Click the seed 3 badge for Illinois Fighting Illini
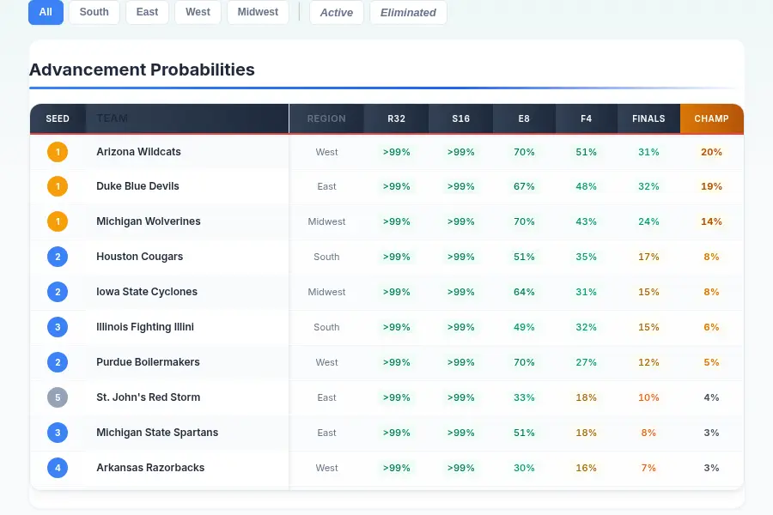The image size is (773, 515). click(x=58, y=327)
